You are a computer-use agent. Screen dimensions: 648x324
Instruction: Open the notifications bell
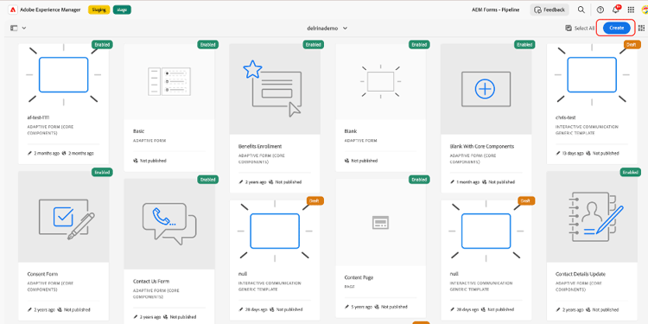coord(616,10)
